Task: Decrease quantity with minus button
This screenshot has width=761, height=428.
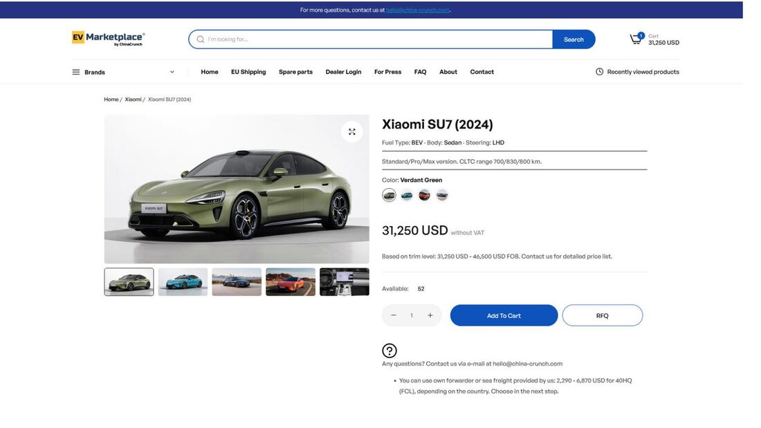Action: pos(394,315)
